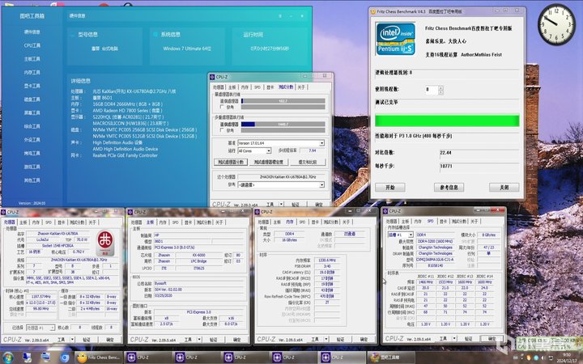
Task: Click CPU-Z title icon in benchmark window
Action: (212, 77)
